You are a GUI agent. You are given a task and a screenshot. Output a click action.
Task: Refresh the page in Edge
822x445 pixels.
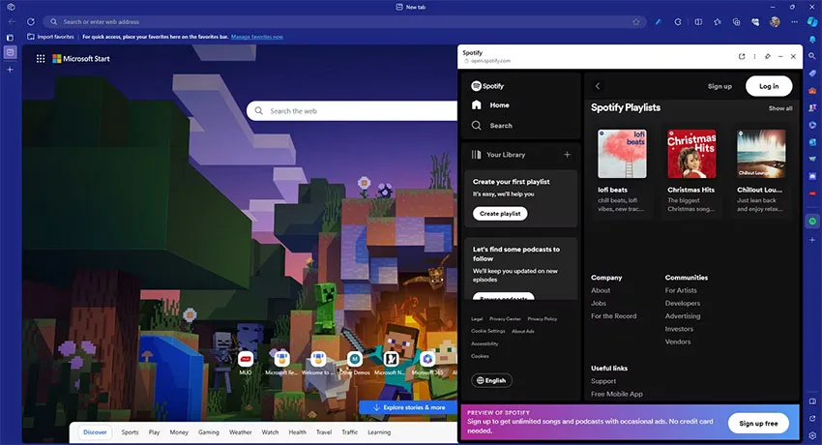(31, 21)
